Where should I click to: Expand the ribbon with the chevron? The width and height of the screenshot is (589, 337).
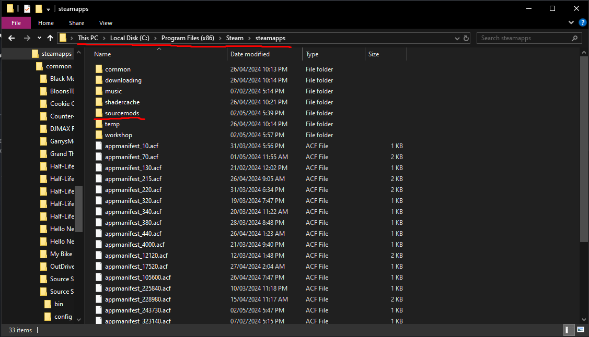point(571,23)
